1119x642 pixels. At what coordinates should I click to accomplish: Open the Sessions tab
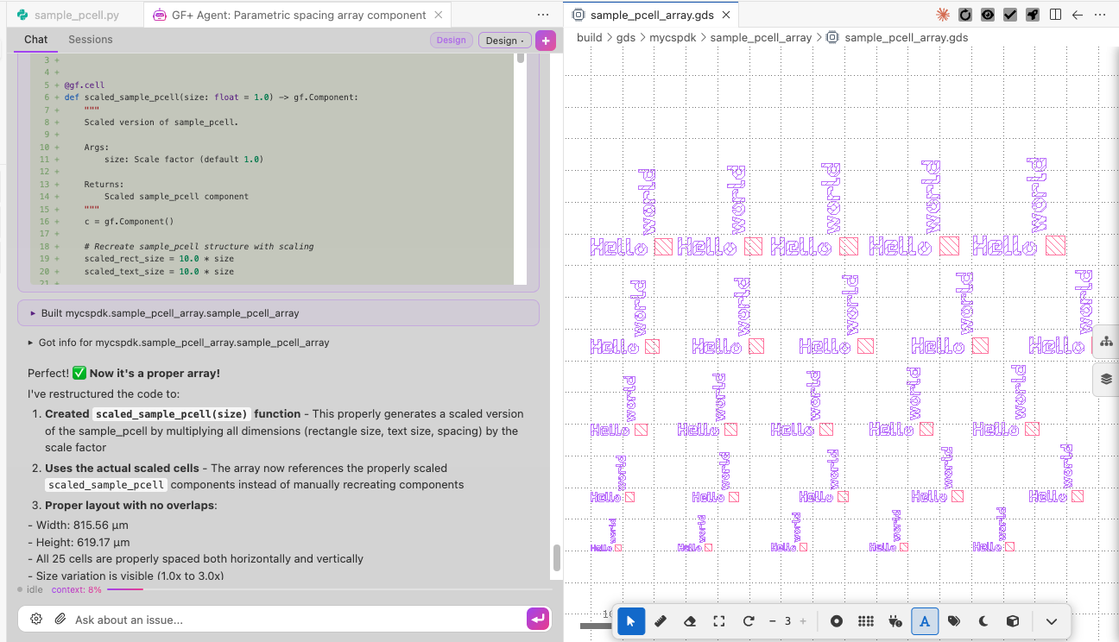point(91,40)
